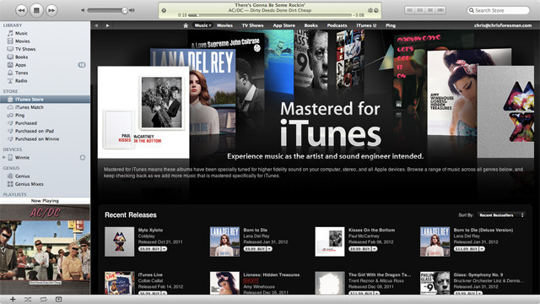
Task: Buy Born to Die Deluxe for $11.99
Action: pos(467,248)
